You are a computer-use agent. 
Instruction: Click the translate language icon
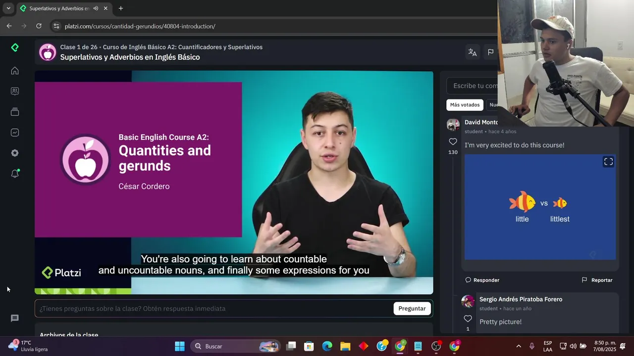(x=473, y=52)
